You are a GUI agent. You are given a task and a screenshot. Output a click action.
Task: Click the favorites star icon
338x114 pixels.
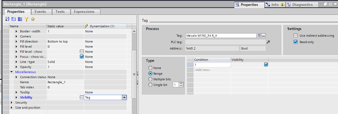tap(33, 19)
